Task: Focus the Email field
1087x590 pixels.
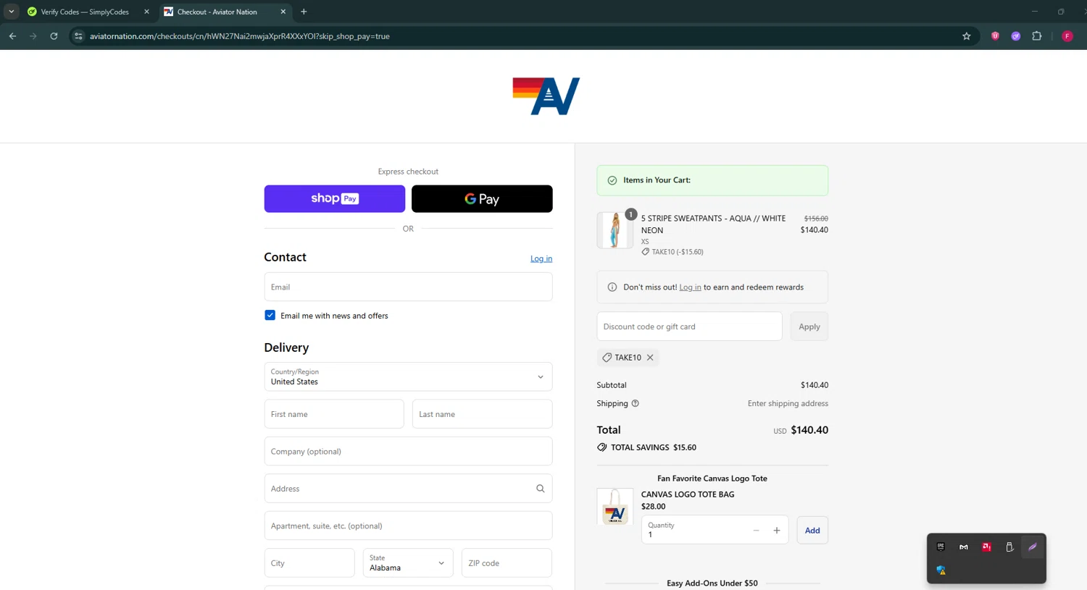Action: [408, 287]
